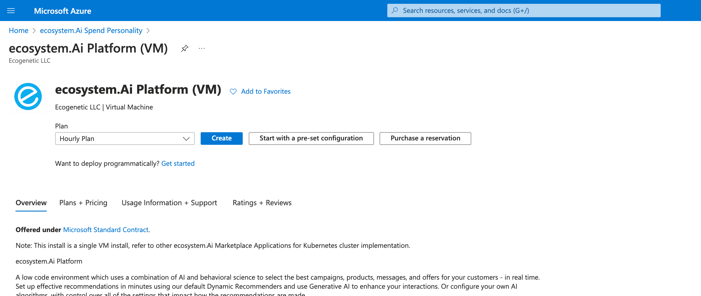Click the 'Ecogenetic LLC' publisher subtitle under the page title
This screenshot has width=701, height=296.
pos(30,60)
